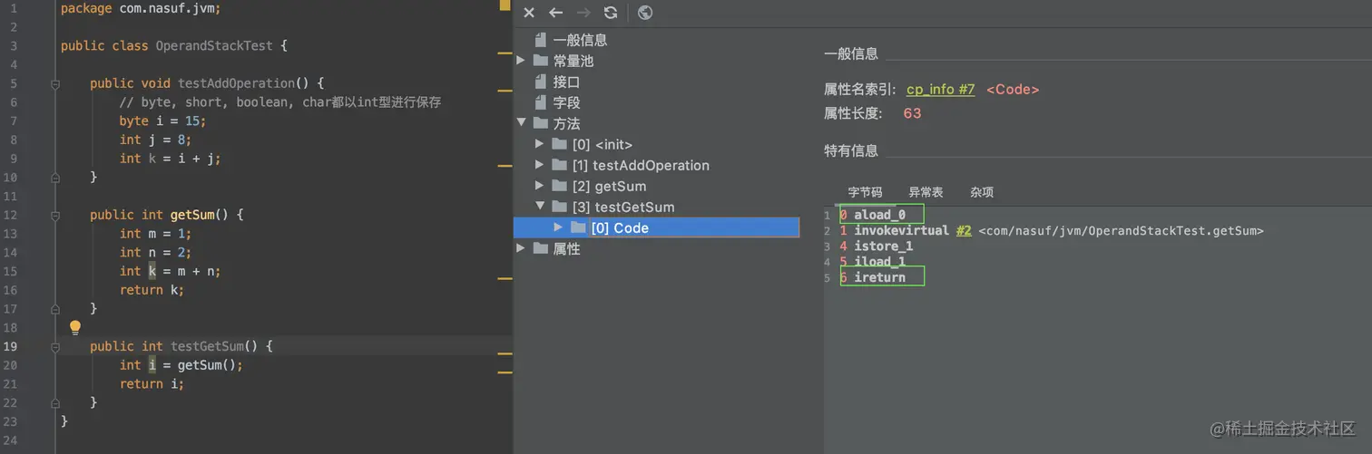Switch to the 杂项 tab

click(x=981, y=192)
